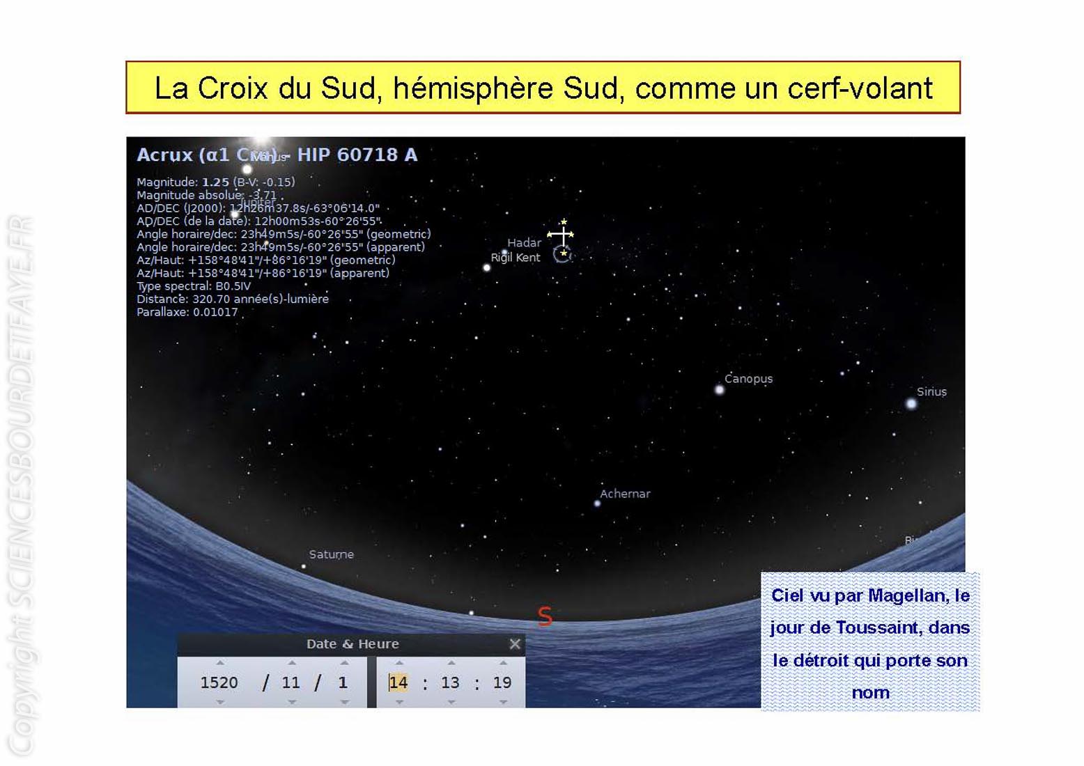This screenshot has width=1084, height=766.
Task: Click the month up arrow
Action: pos(292,663)
